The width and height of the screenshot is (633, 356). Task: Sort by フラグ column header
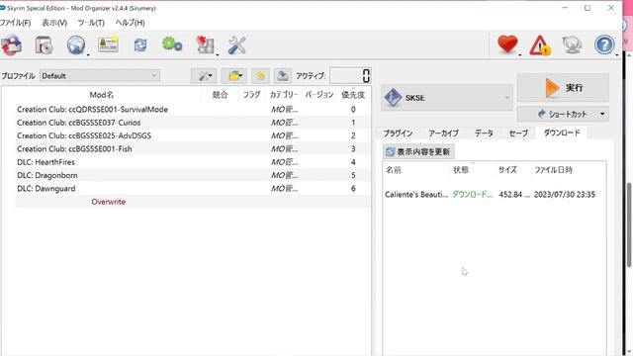tap(251, 95)
